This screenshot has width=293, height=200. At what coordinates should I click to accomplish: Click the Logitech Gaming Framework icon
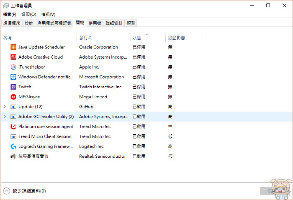(13, 146)
